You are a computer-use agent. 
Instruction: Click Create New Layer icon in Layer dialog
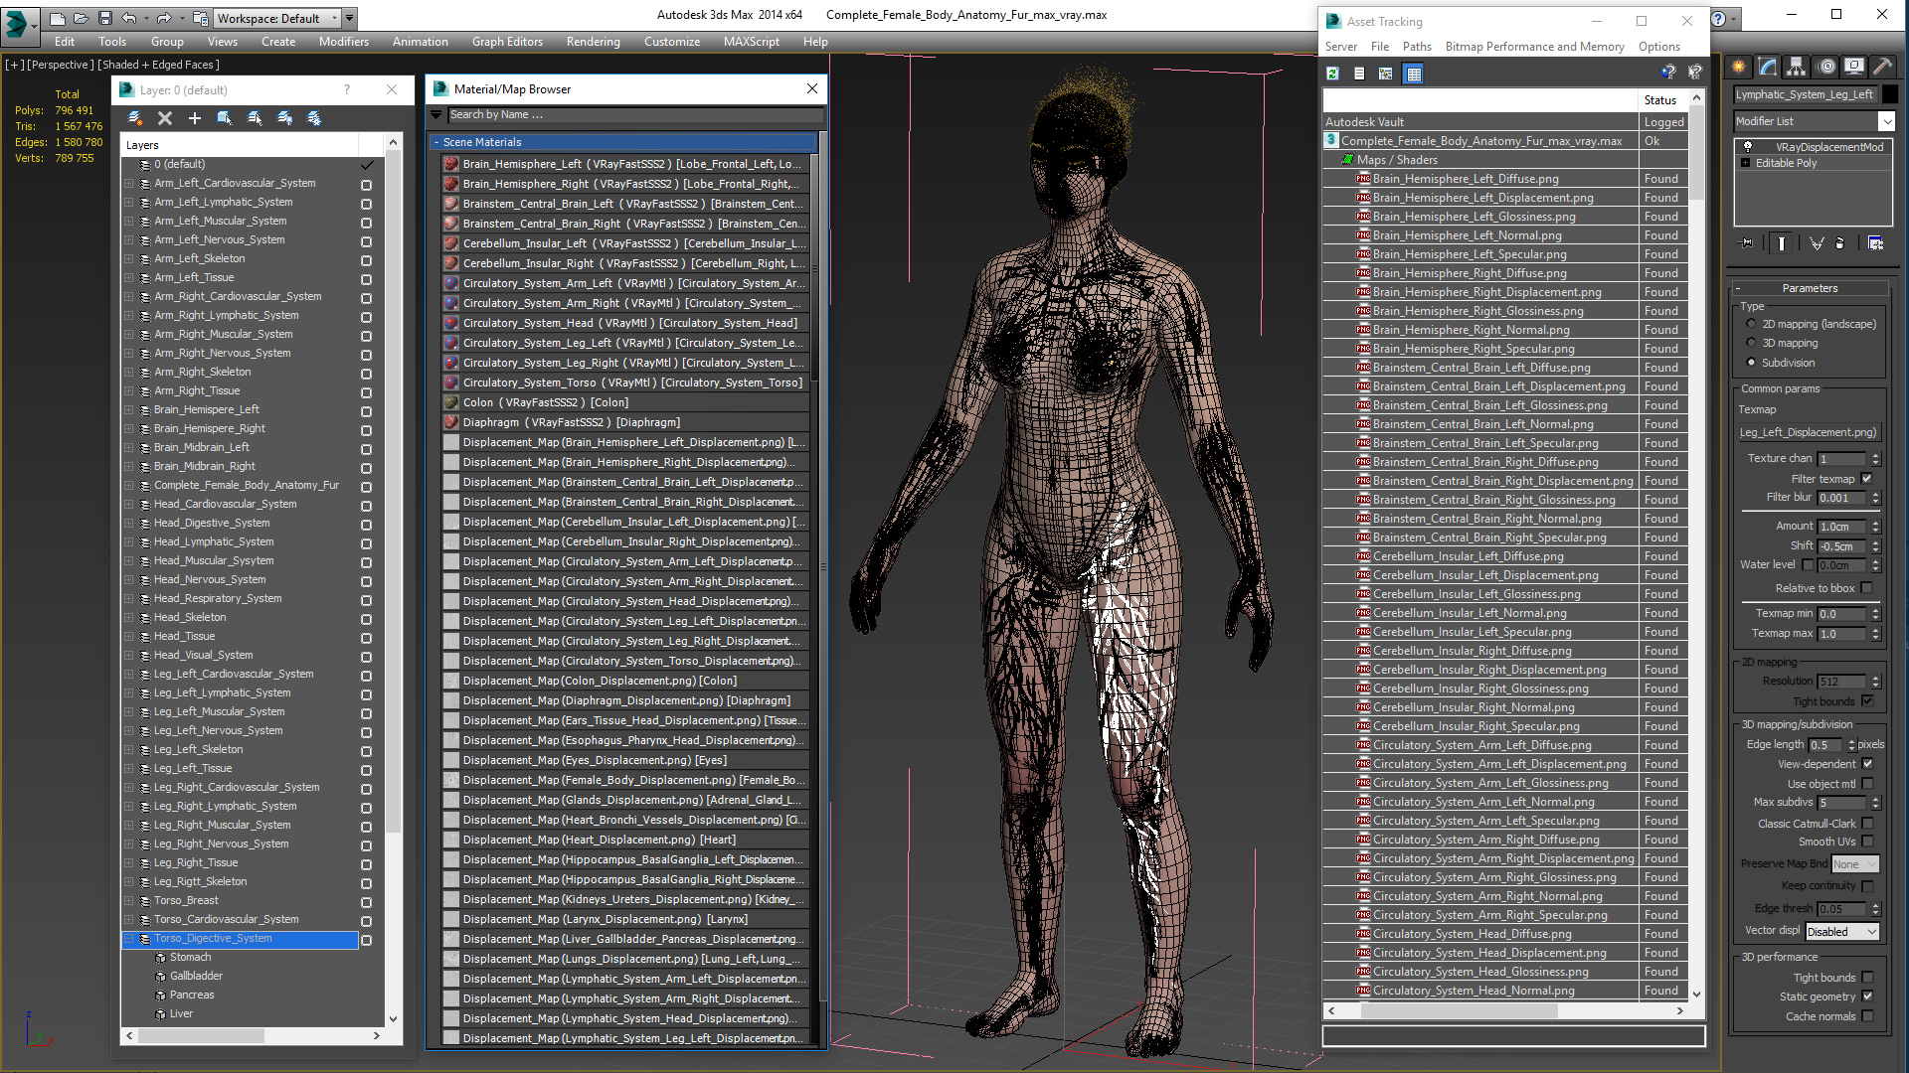[x=135, y=118]
